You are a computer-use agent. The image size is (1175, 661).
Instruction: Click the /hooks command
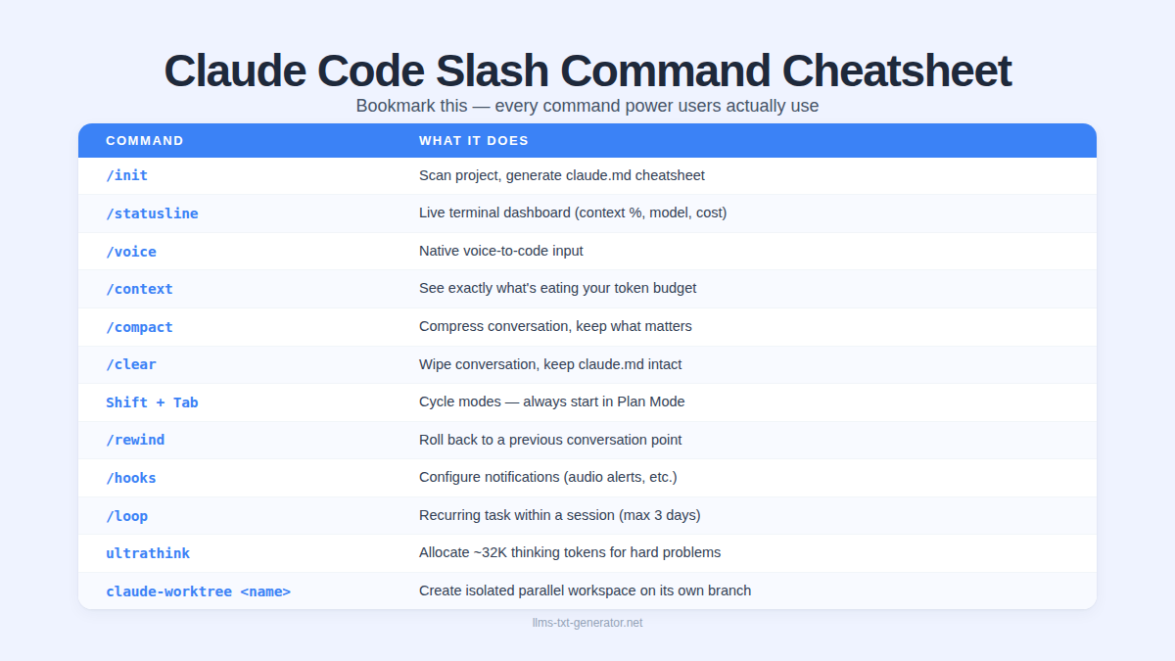tap(131, 478)
